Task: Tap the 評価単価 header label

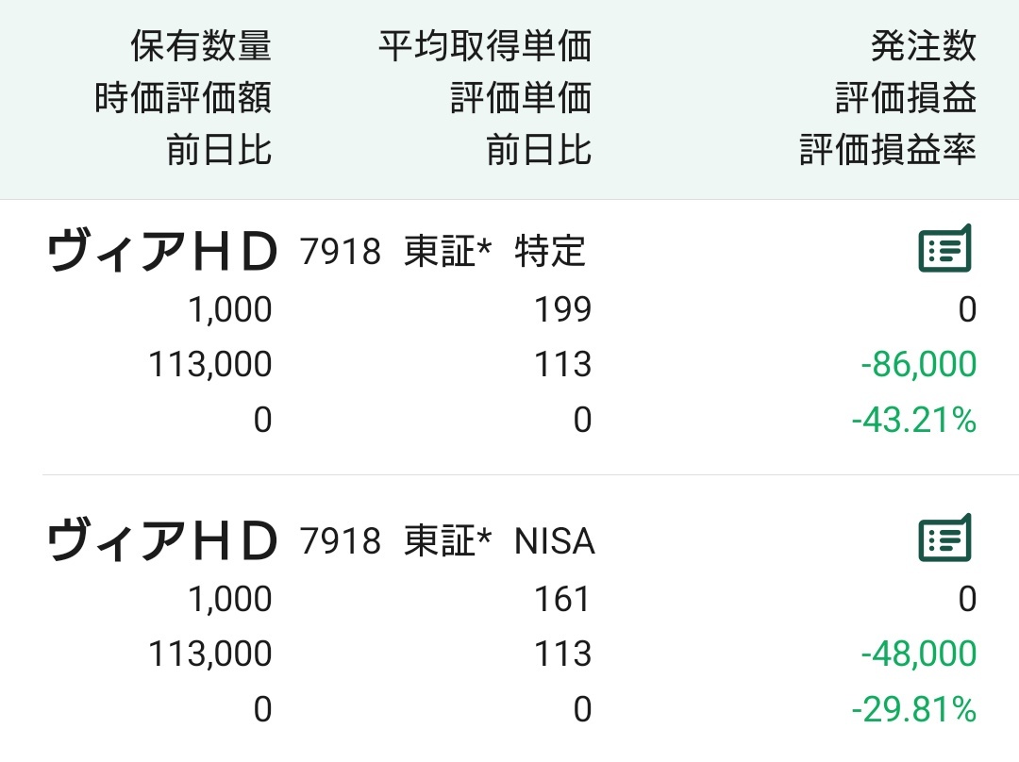Action: point(521,98)
